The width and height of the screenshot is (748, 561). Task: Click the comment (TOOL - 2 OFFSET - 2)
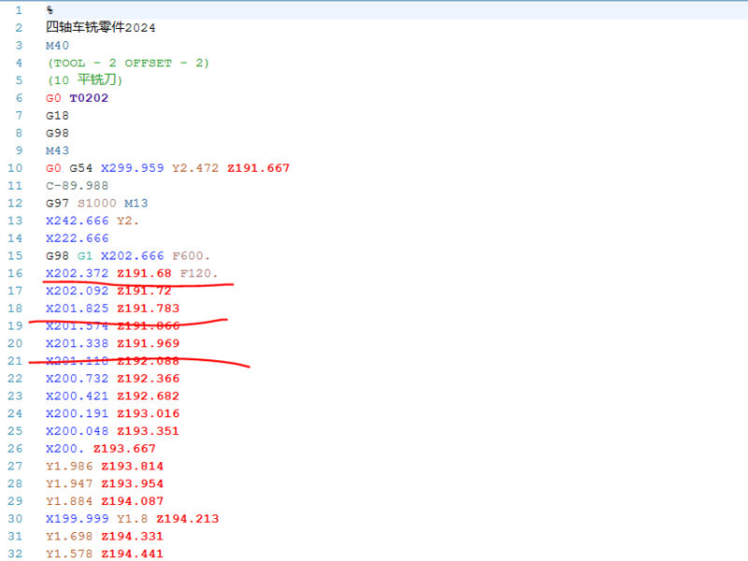128,63
